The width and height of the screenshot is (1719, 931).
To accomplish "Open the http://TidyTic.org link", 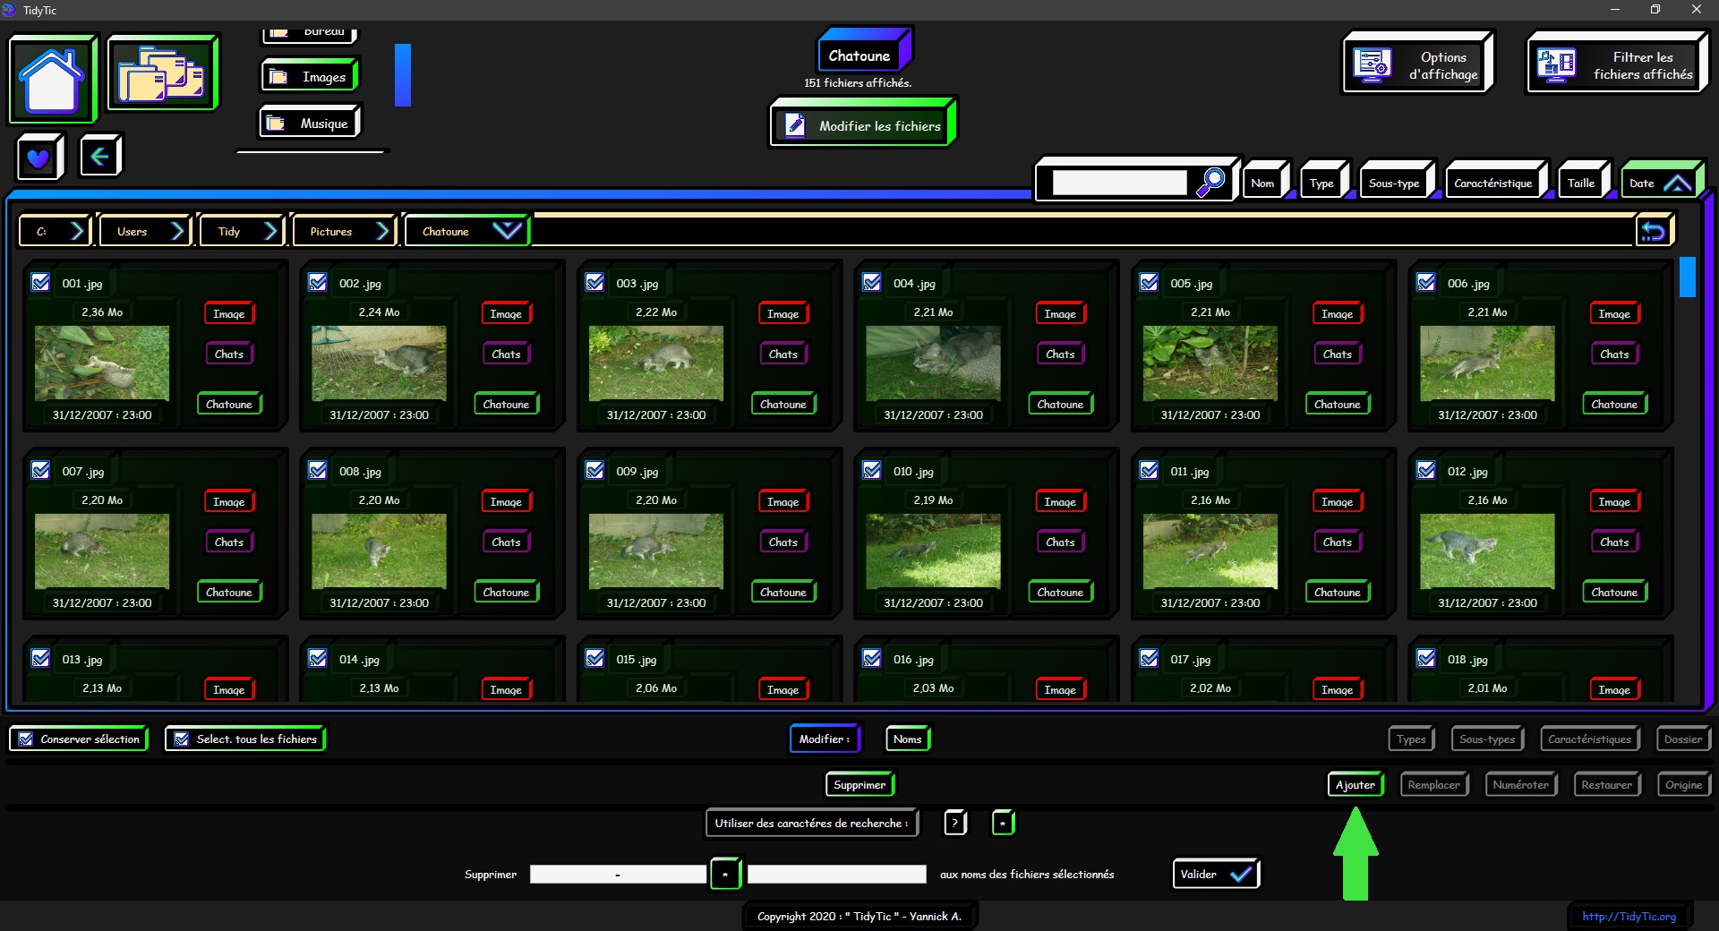I will click(1628, 917).
